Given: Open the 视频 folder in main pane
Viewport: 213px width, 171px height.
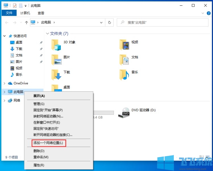Looking at the screenshot, I should 124,44.
